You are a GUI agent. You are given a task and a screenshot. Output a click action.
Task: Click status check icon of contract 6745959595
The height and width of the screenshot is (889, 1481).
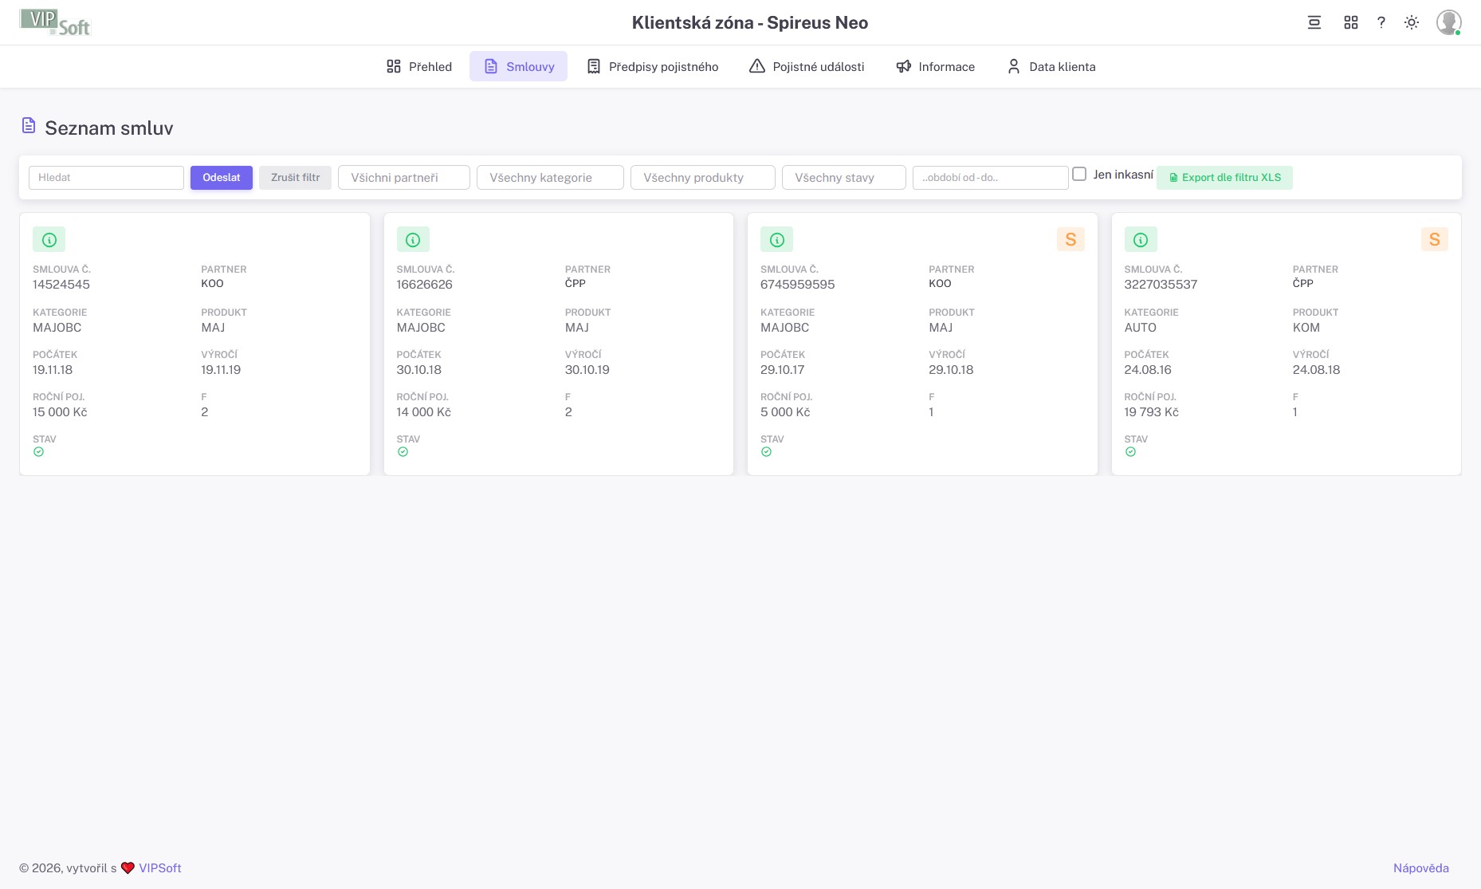pyautogui.click(x=766, y=452)
